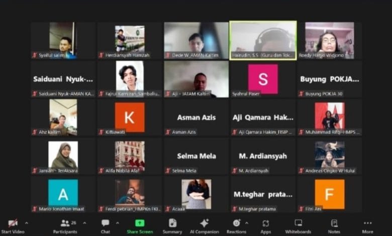Open the Notes icon
The image size is (392, 236).
(334, 223)
